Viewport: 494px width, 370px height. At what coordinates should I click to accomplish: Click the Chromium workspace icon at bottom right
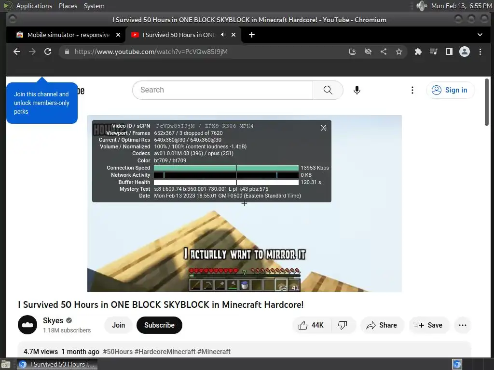coord(457,364)
